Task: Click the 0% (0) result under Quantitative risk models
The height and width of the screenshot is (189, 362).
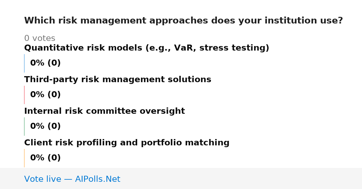Action: 45,63
